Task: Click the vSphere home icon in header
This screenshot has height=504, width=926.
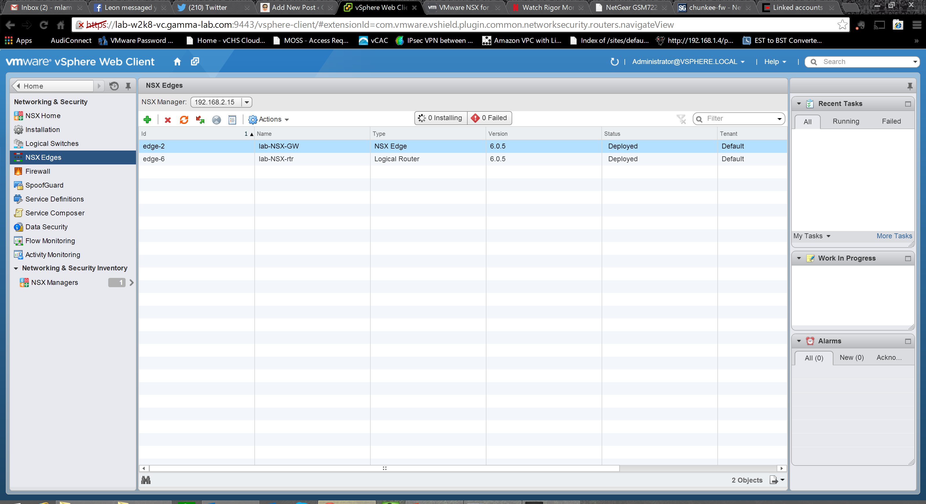Action: (x=177, y=61)
